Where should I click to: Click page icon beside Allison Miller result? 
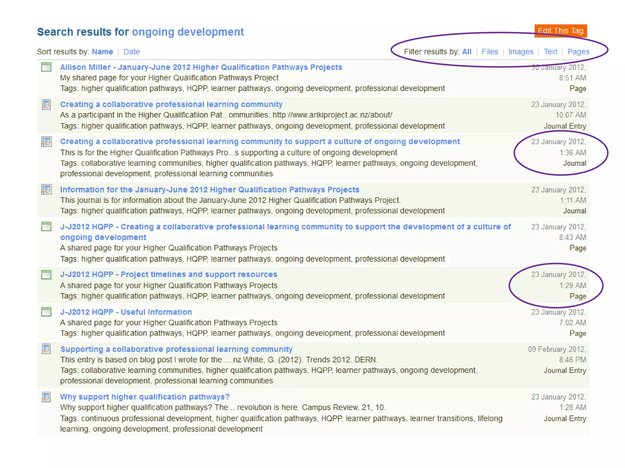[x=46, y=67]
